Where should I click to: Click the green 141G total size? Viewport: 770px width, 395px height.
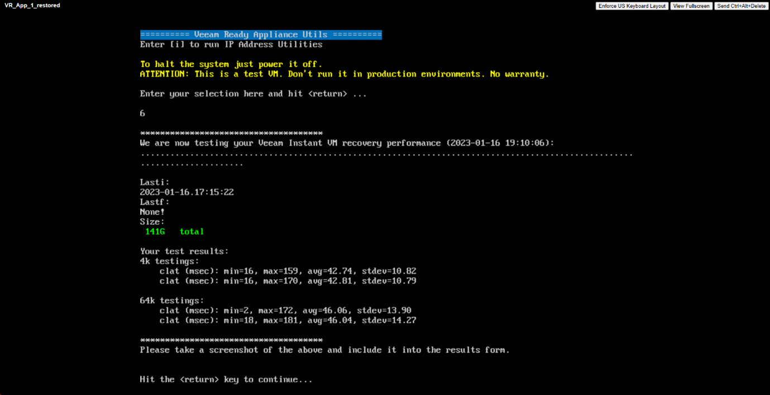174,232
